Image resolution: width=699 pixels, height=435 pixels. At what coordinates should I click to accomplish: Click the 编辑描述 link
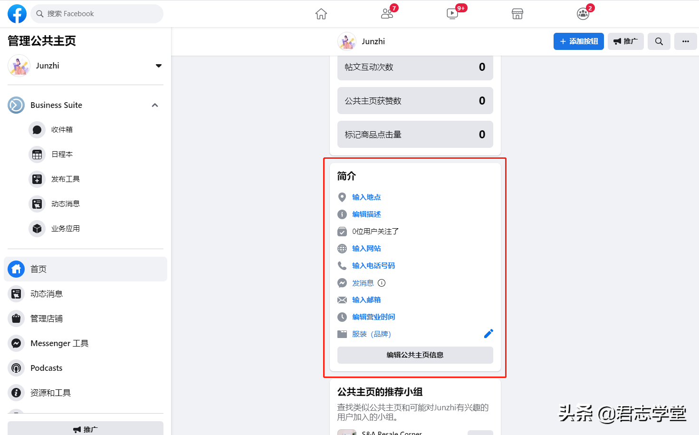tap(366, 214)
